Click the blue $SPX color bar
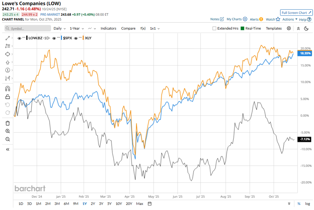The image size is (314, 210). [61, 38]
